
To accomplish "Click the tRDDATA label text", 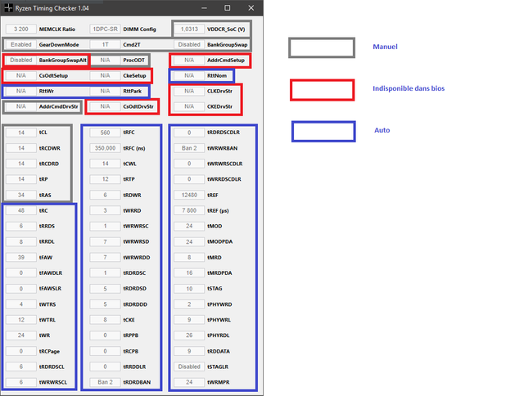I will coord(219,351).
